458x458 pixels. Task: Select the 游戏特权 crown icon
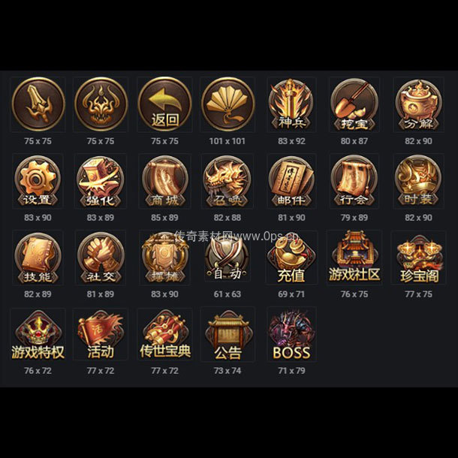pos(38,335)
